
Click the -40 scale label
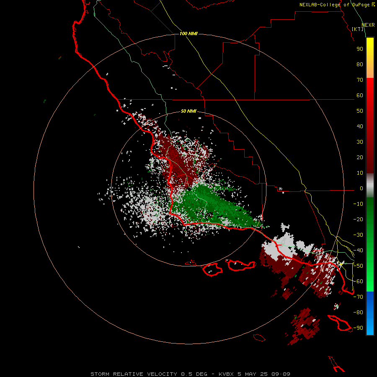point(358,250)
